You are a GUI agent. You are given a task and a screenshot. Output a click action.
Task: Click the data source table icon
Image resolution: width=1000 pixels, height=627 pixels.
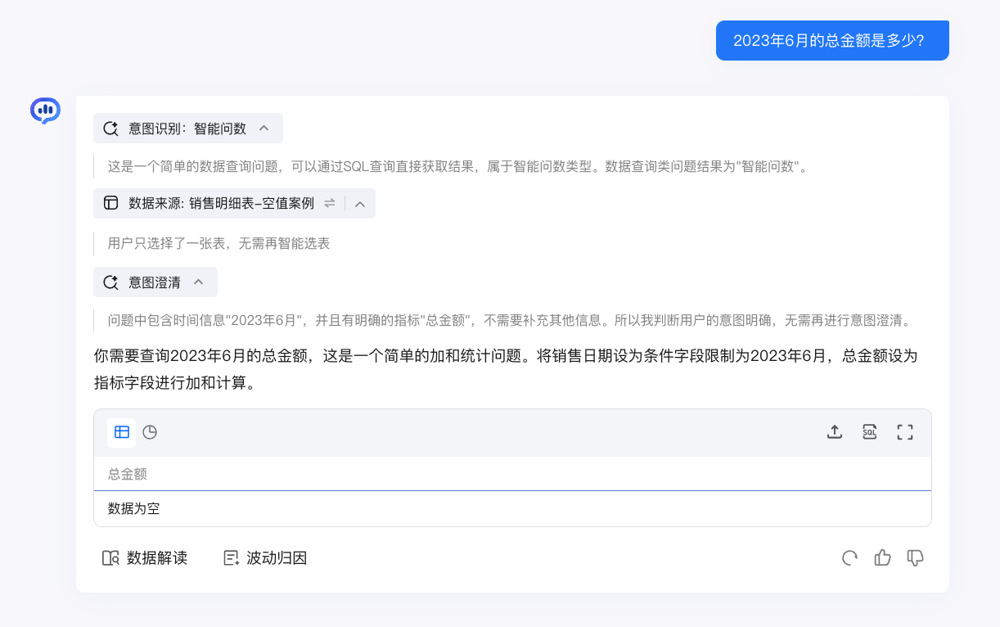pos(110,203)
